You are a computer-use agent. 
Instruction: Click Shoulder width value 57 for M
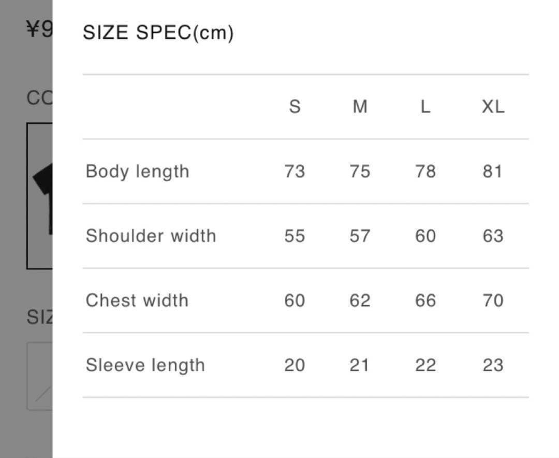tap(360, 236)
